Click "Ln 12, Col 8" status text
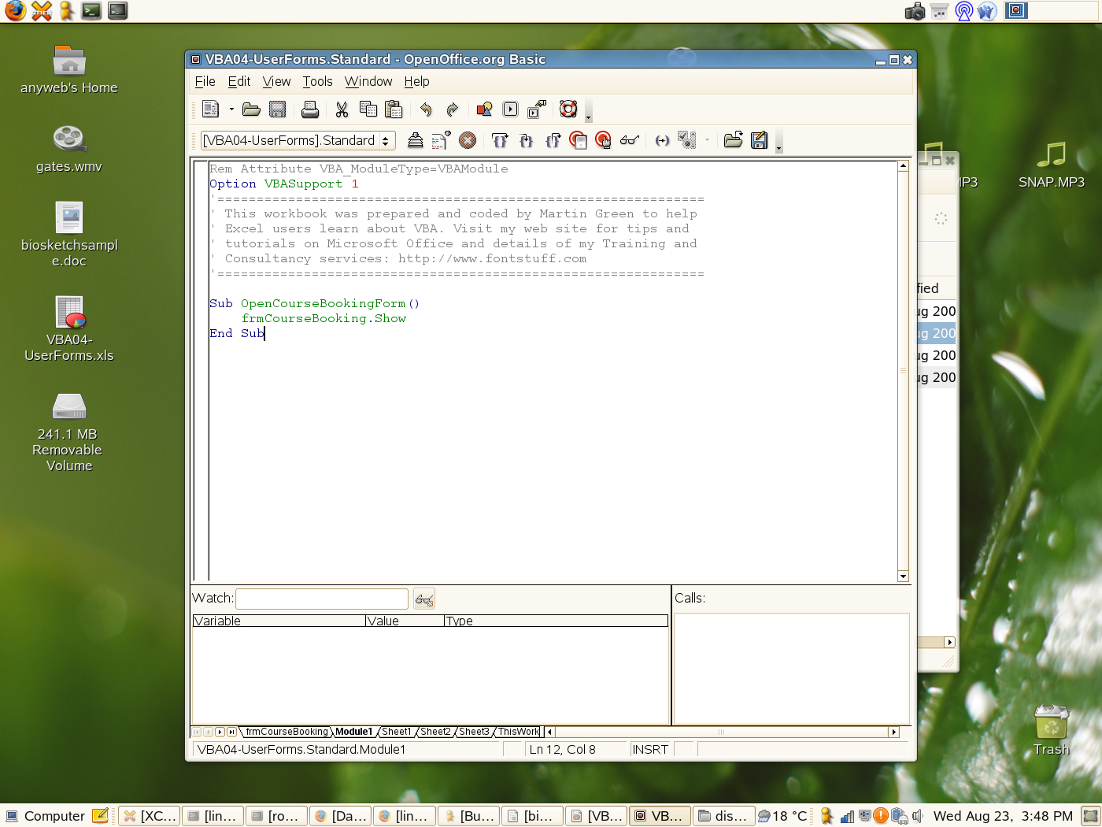 point(563,749)
